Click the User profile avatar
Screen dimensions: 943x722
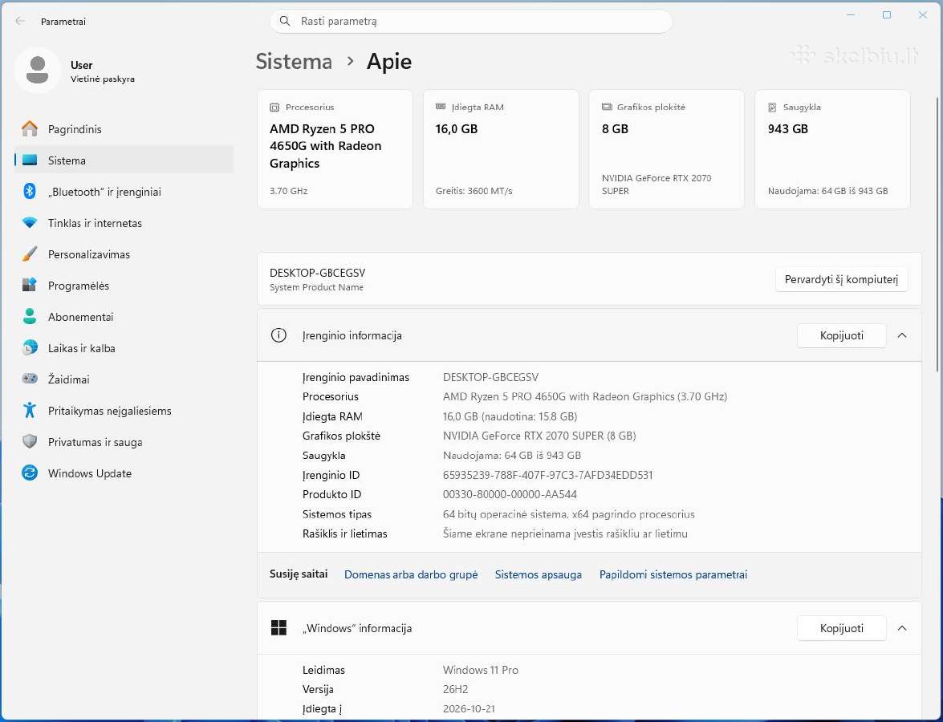[37, 71]
